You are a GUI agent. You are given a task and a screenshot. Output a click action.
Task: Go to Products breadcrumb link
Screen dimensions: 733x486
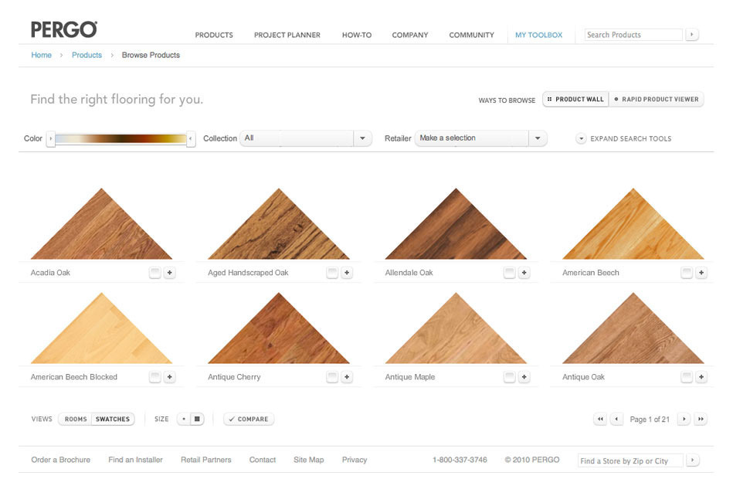tap(87, 55)
